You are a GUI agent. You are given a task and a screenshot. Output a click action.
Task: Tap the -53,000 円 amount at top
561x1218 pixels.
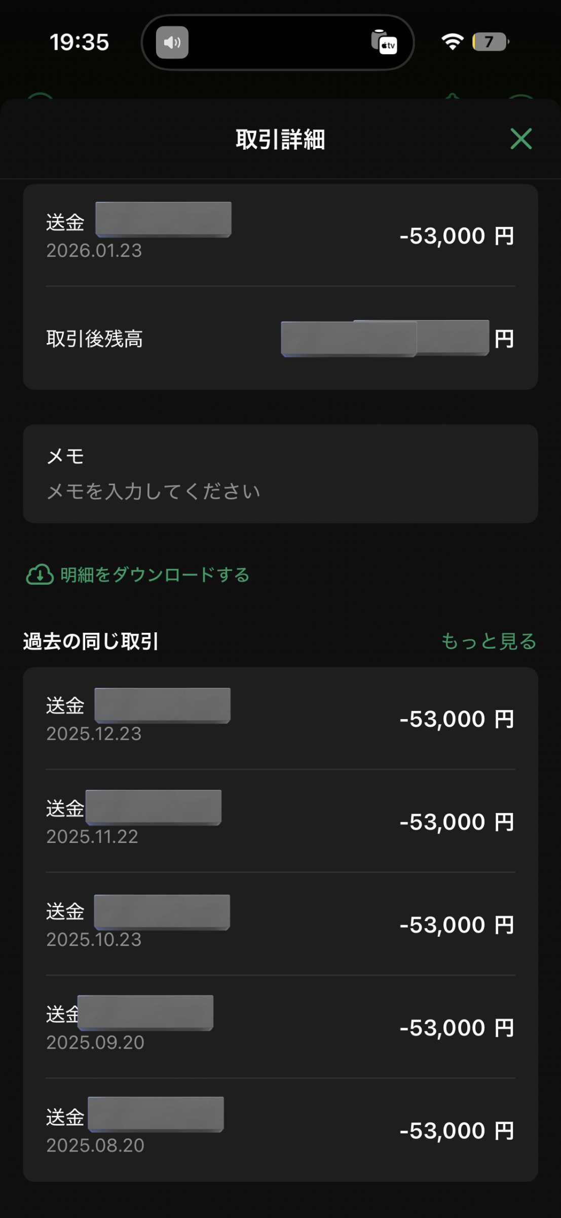(x=457, y=236)
